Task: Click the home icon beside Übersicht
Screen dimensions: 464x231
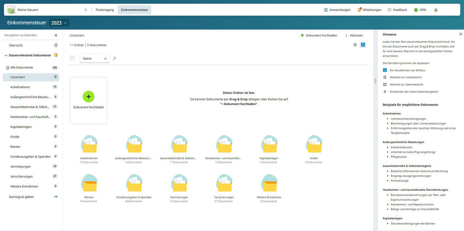Action: [56, 45]
